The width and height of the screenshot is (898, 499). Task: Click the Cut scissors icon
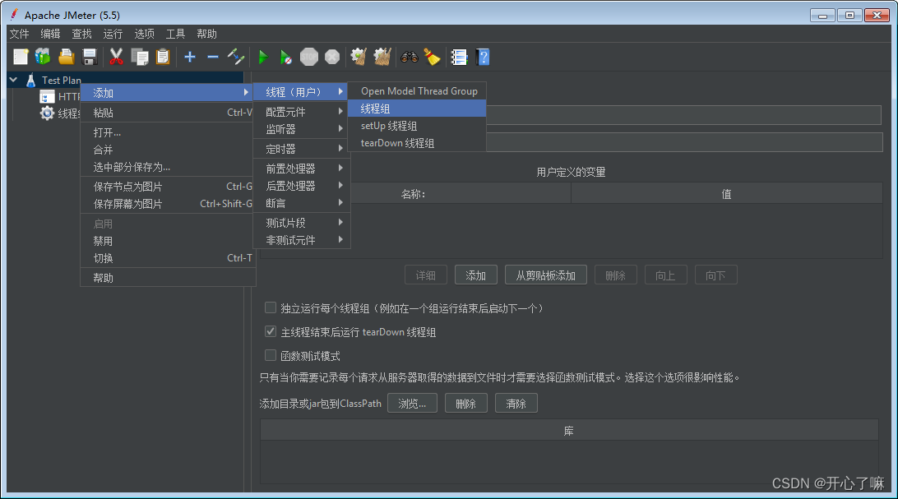pos(116,57)
